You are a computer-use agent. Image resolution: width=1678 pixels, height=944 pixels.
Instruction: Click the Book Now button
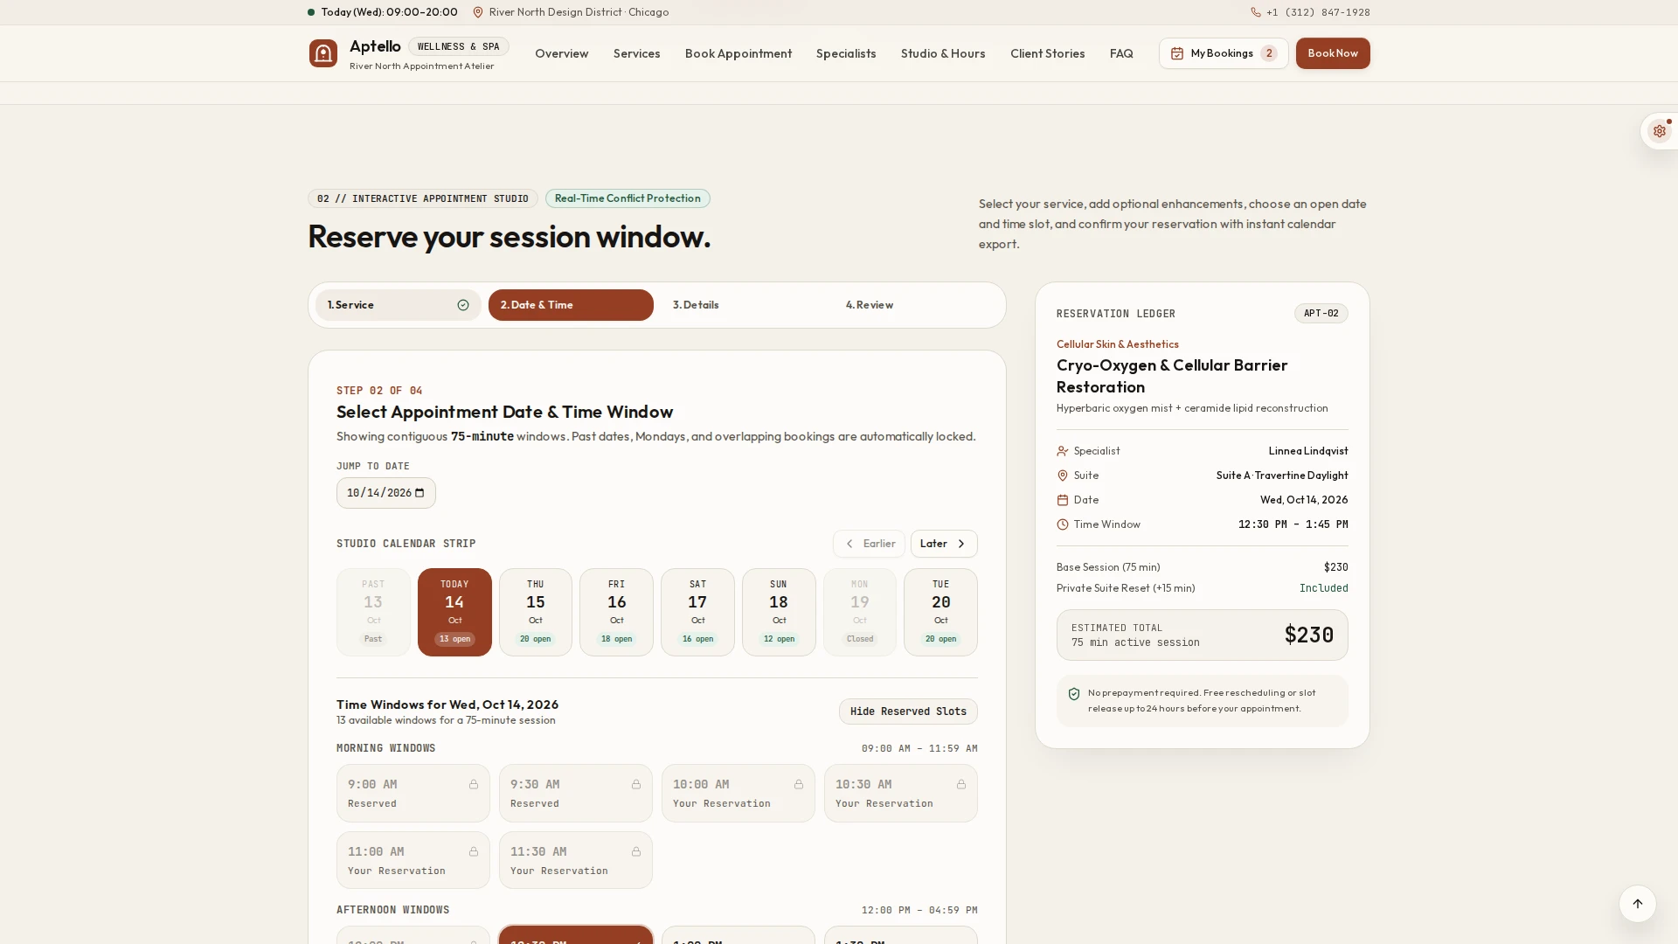(1333, 53)
